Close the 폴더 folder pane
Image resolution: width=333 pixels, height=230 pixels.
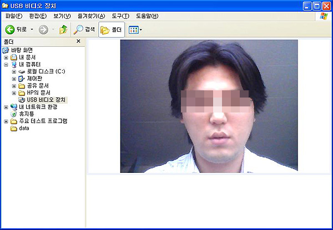click(78, 41)
